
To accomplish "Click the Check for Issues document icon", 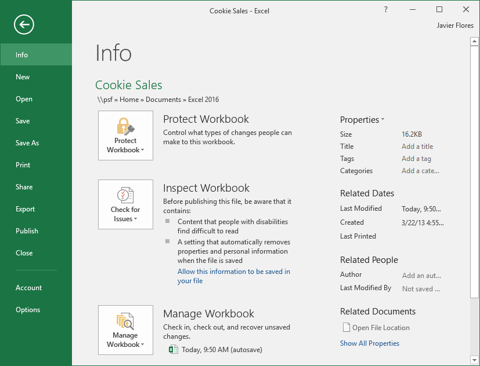I will pos(125,195).
